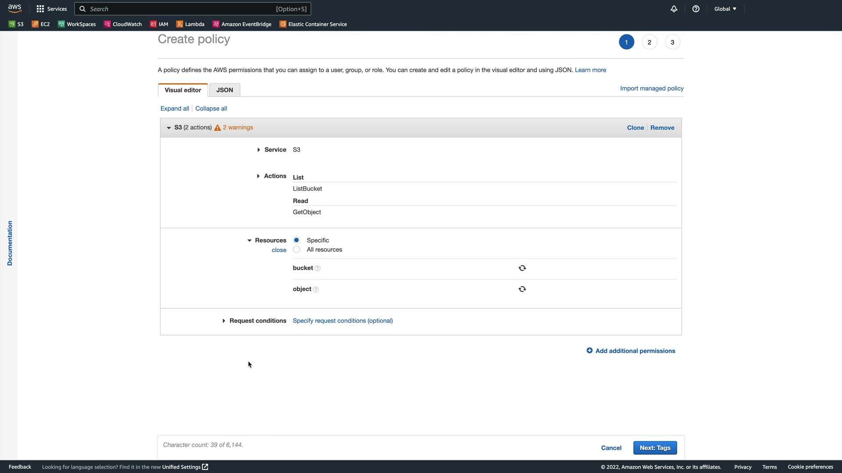This screenshot has width=842, height=473.
Task: Open Lambda from the favorites bar
Action: [190, 24]
